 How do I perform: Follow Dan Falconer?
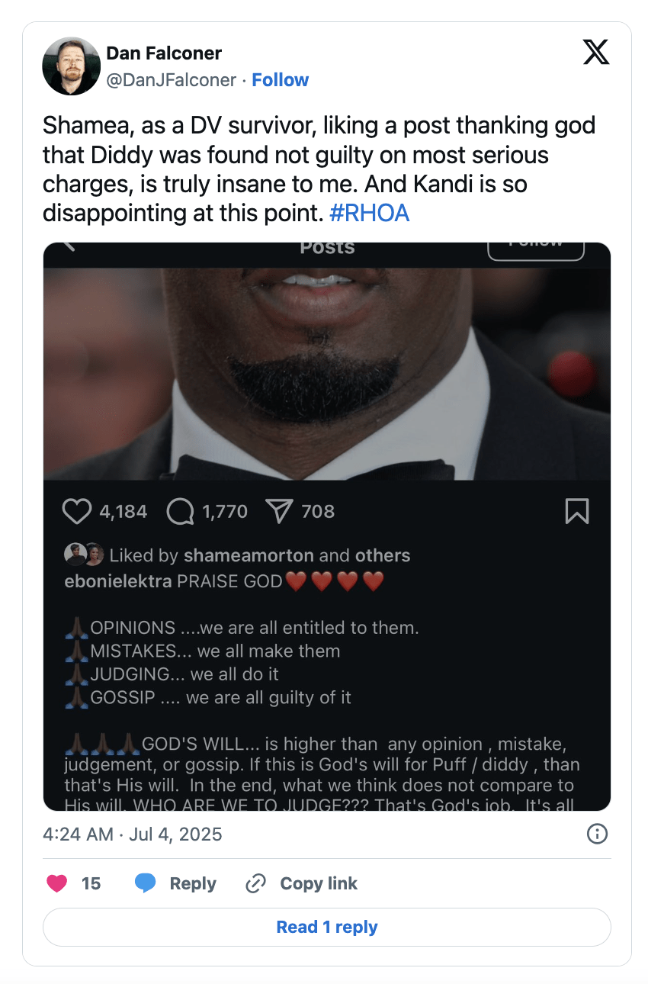click(280, 80)
